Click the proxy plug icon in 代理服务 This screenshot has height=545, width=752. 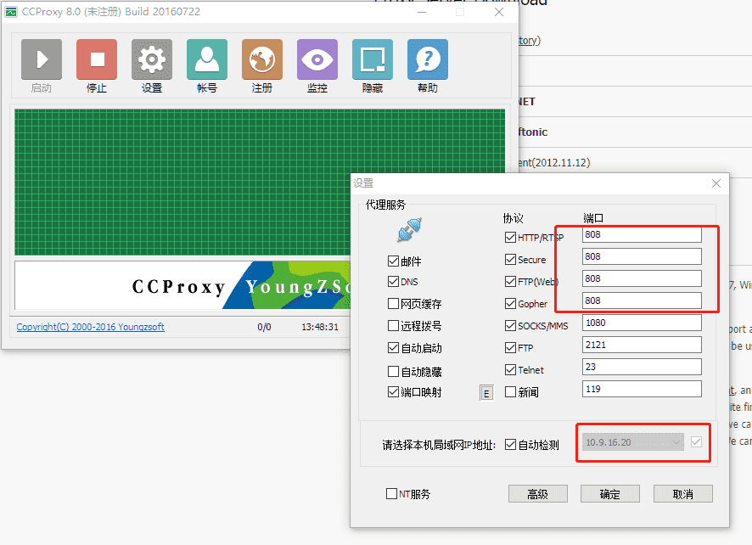[x=410, y=229]
